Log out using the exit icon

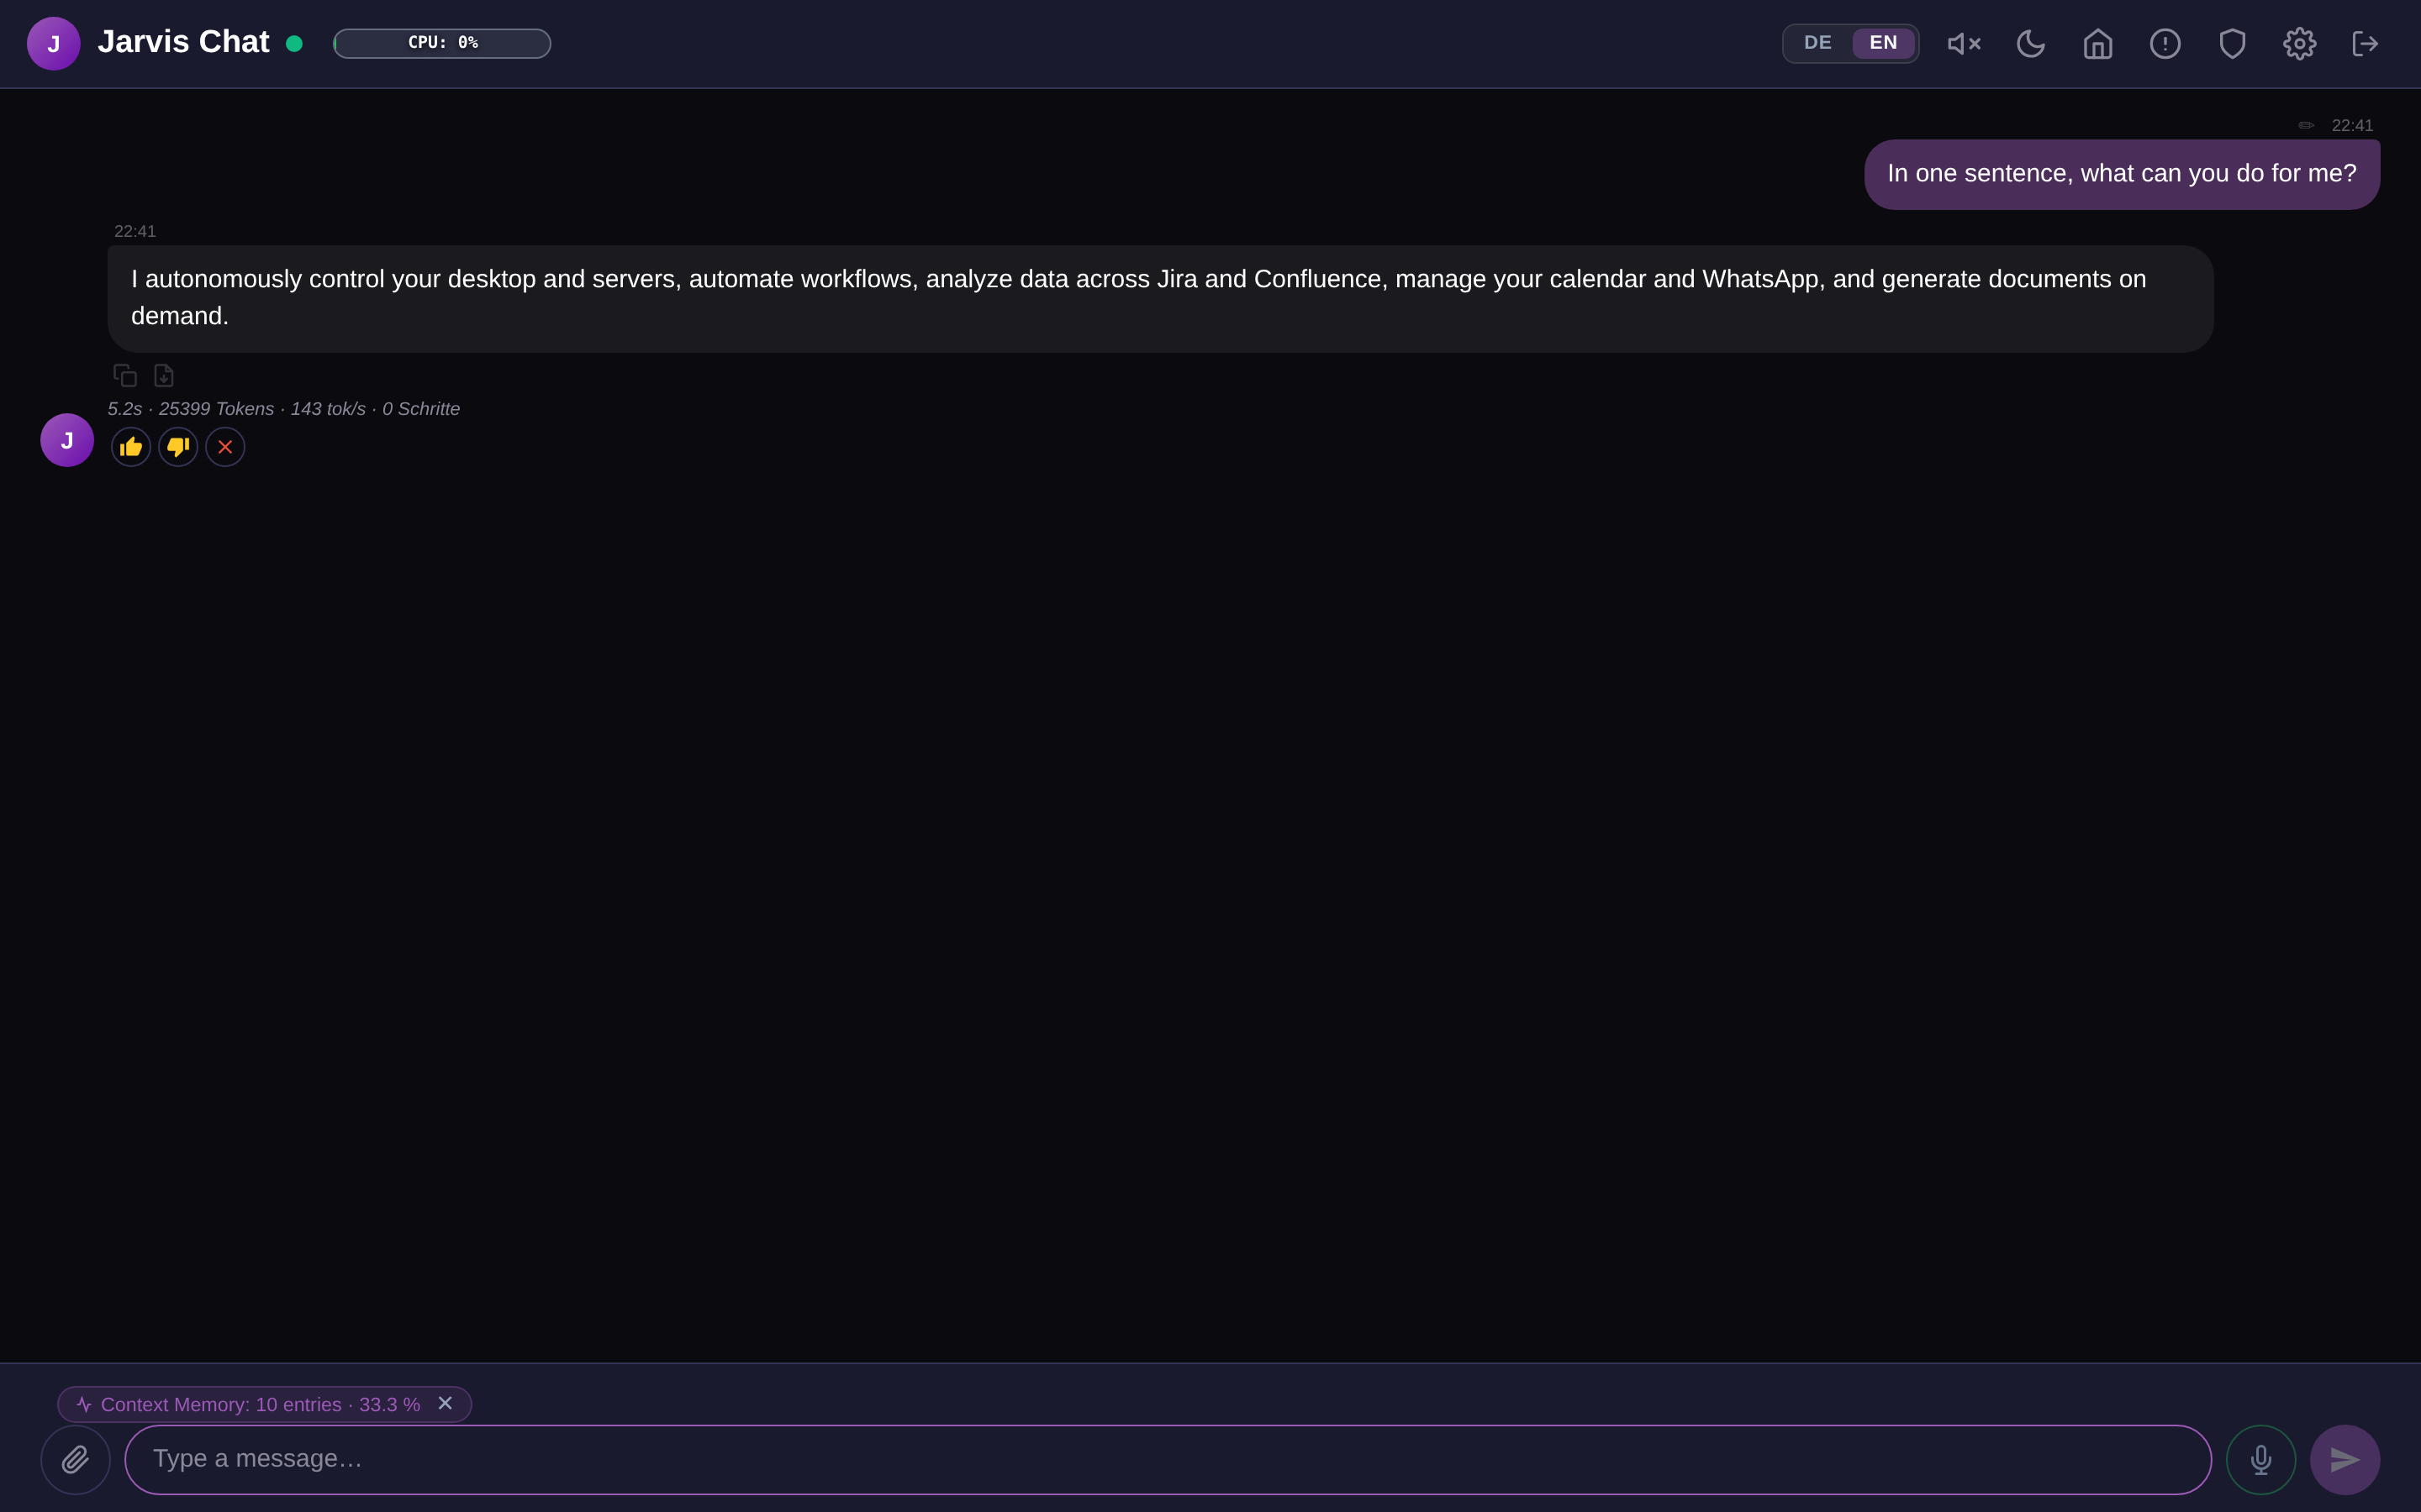click(x=2366, y=44)
